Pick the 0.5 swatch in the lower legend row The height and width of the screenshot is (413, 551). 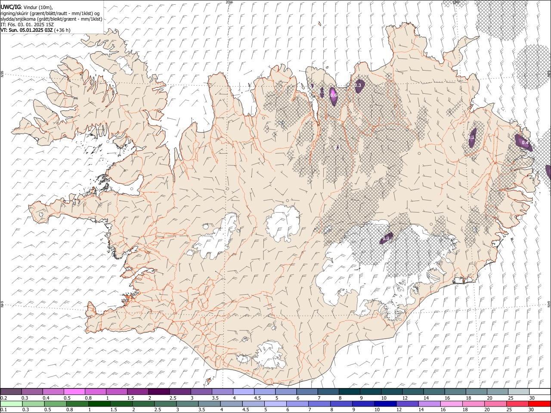55,404
